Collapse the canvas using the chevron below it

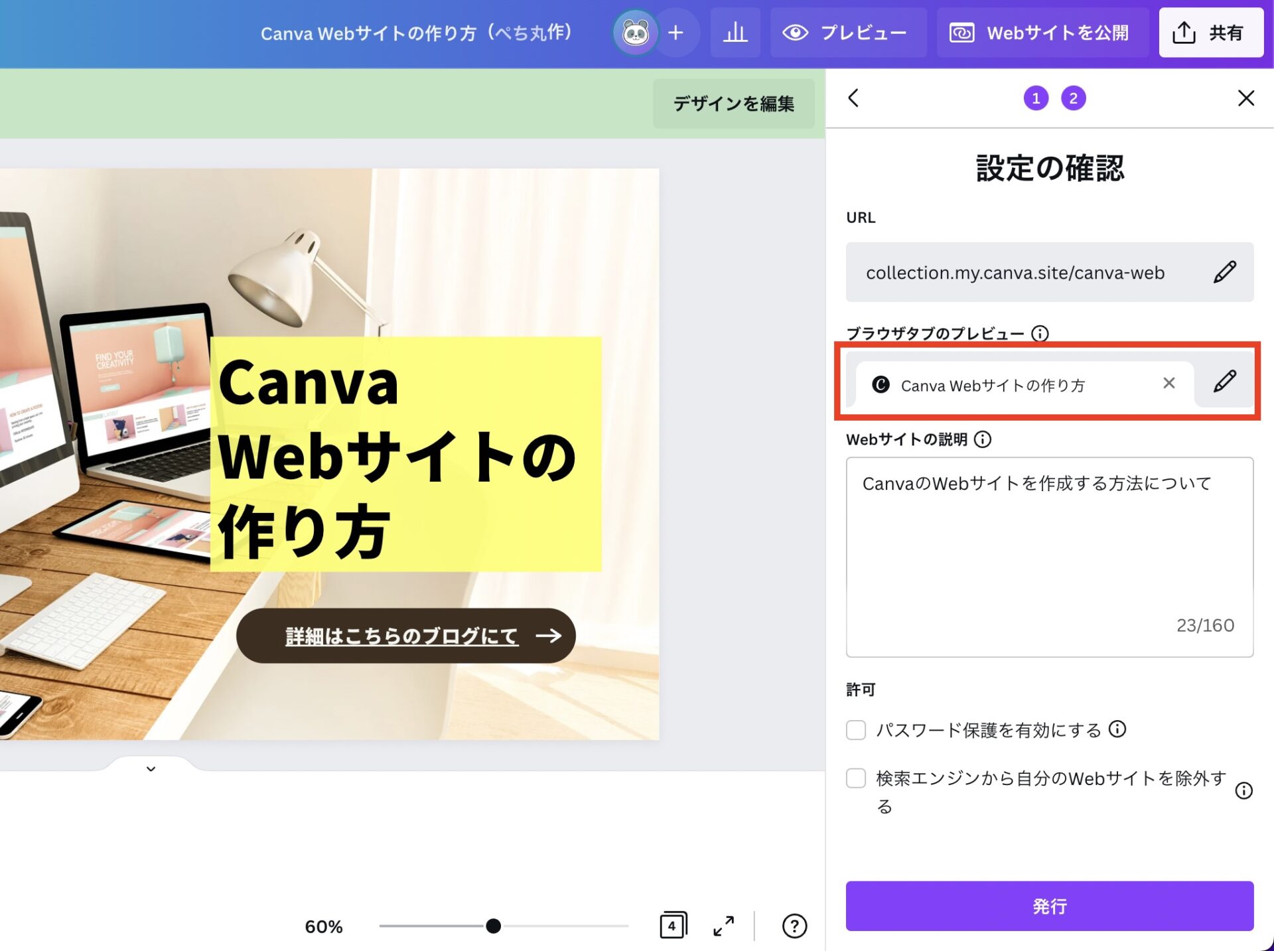tap(150, 768)
